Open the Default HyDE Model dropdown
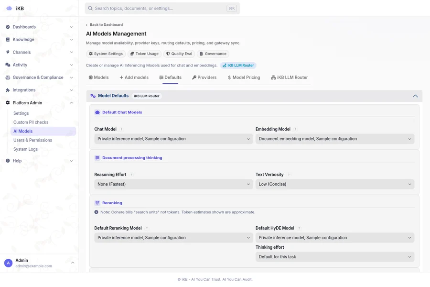Viewport: 430px width, 287px height. point(335,238)
